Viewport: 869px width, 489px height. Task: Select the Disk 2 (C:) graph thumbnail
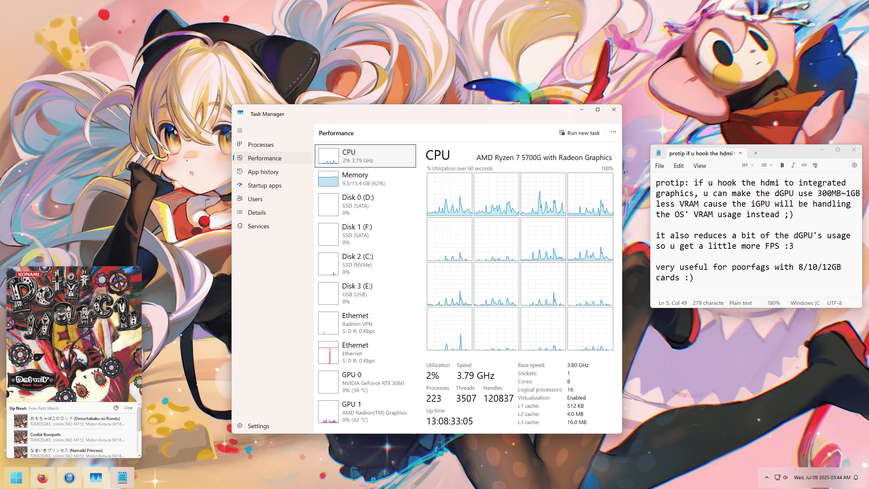pos(328,264)
